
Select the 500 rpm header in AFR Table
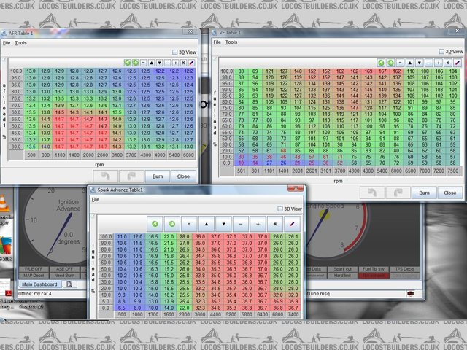[31, 155]
